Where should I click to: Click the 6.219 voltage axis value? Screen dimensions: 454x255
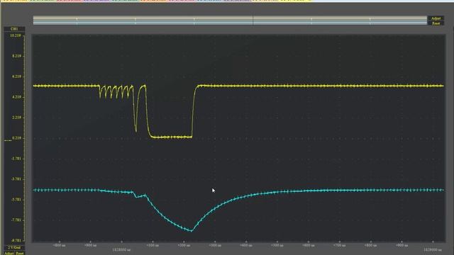click(16, 76)
